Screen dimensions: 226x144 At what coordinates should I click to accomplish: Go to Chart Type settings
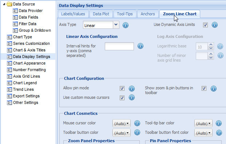pyautogui.click(x=23, y=37)
